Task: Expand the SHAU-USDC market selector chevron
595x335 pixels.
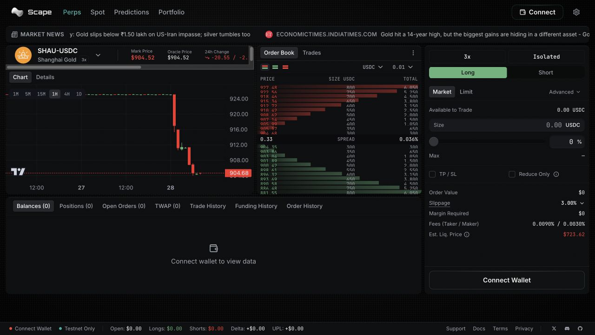Action: [x=98, y=55]
